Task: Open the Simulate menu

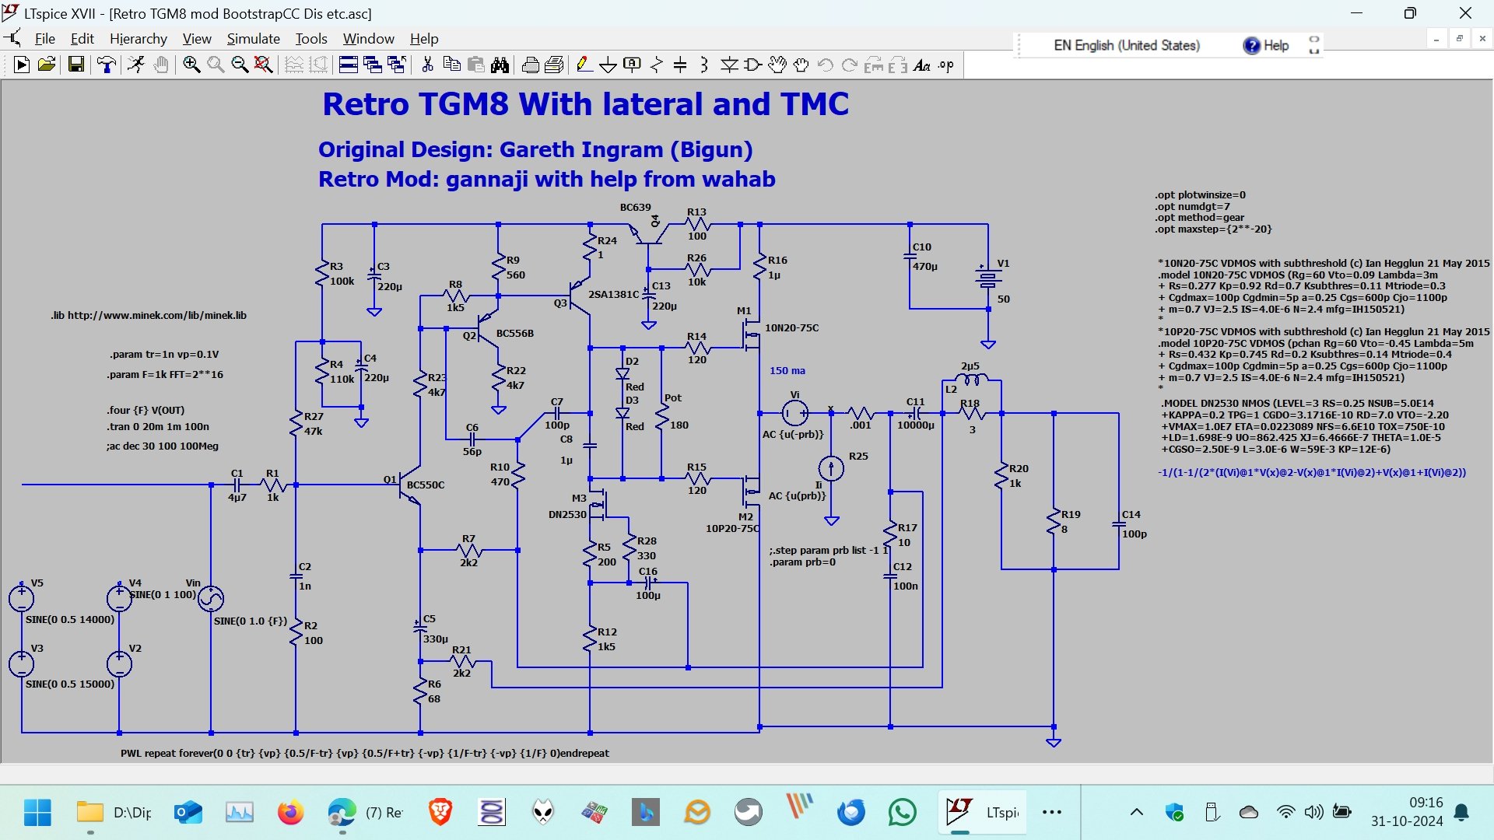Action: pyautogui.click(x=254, y=39)
